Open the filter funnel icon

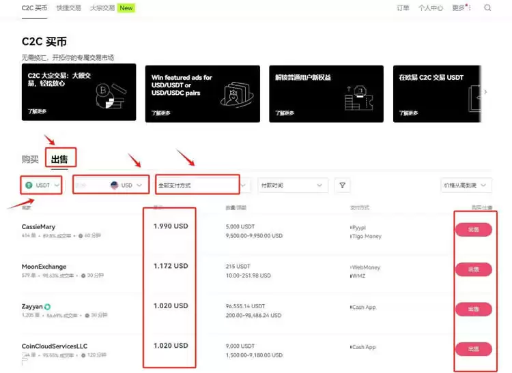click(343, 185)
